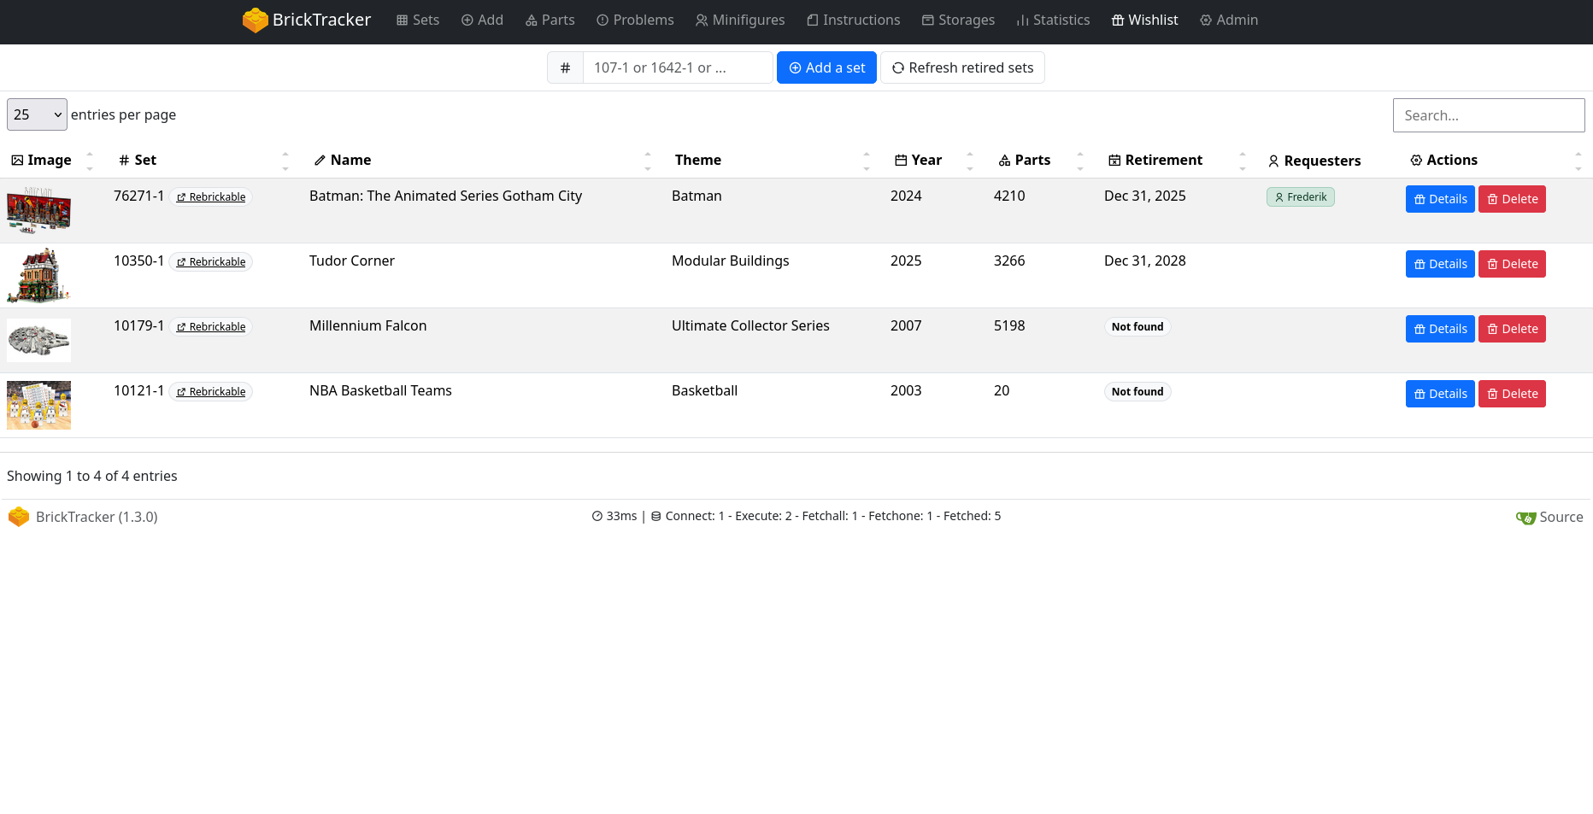1593x814 pixels.
Task: Click the Add a set button
Action: (x=826, y=68)
